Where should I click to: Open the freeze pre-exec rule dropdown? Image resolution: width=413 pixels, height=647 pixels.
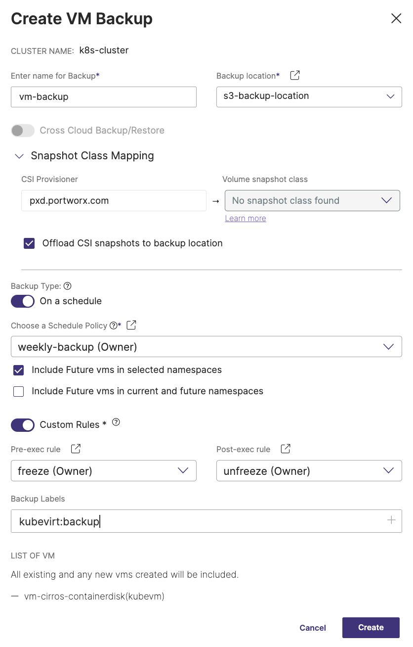103,471
